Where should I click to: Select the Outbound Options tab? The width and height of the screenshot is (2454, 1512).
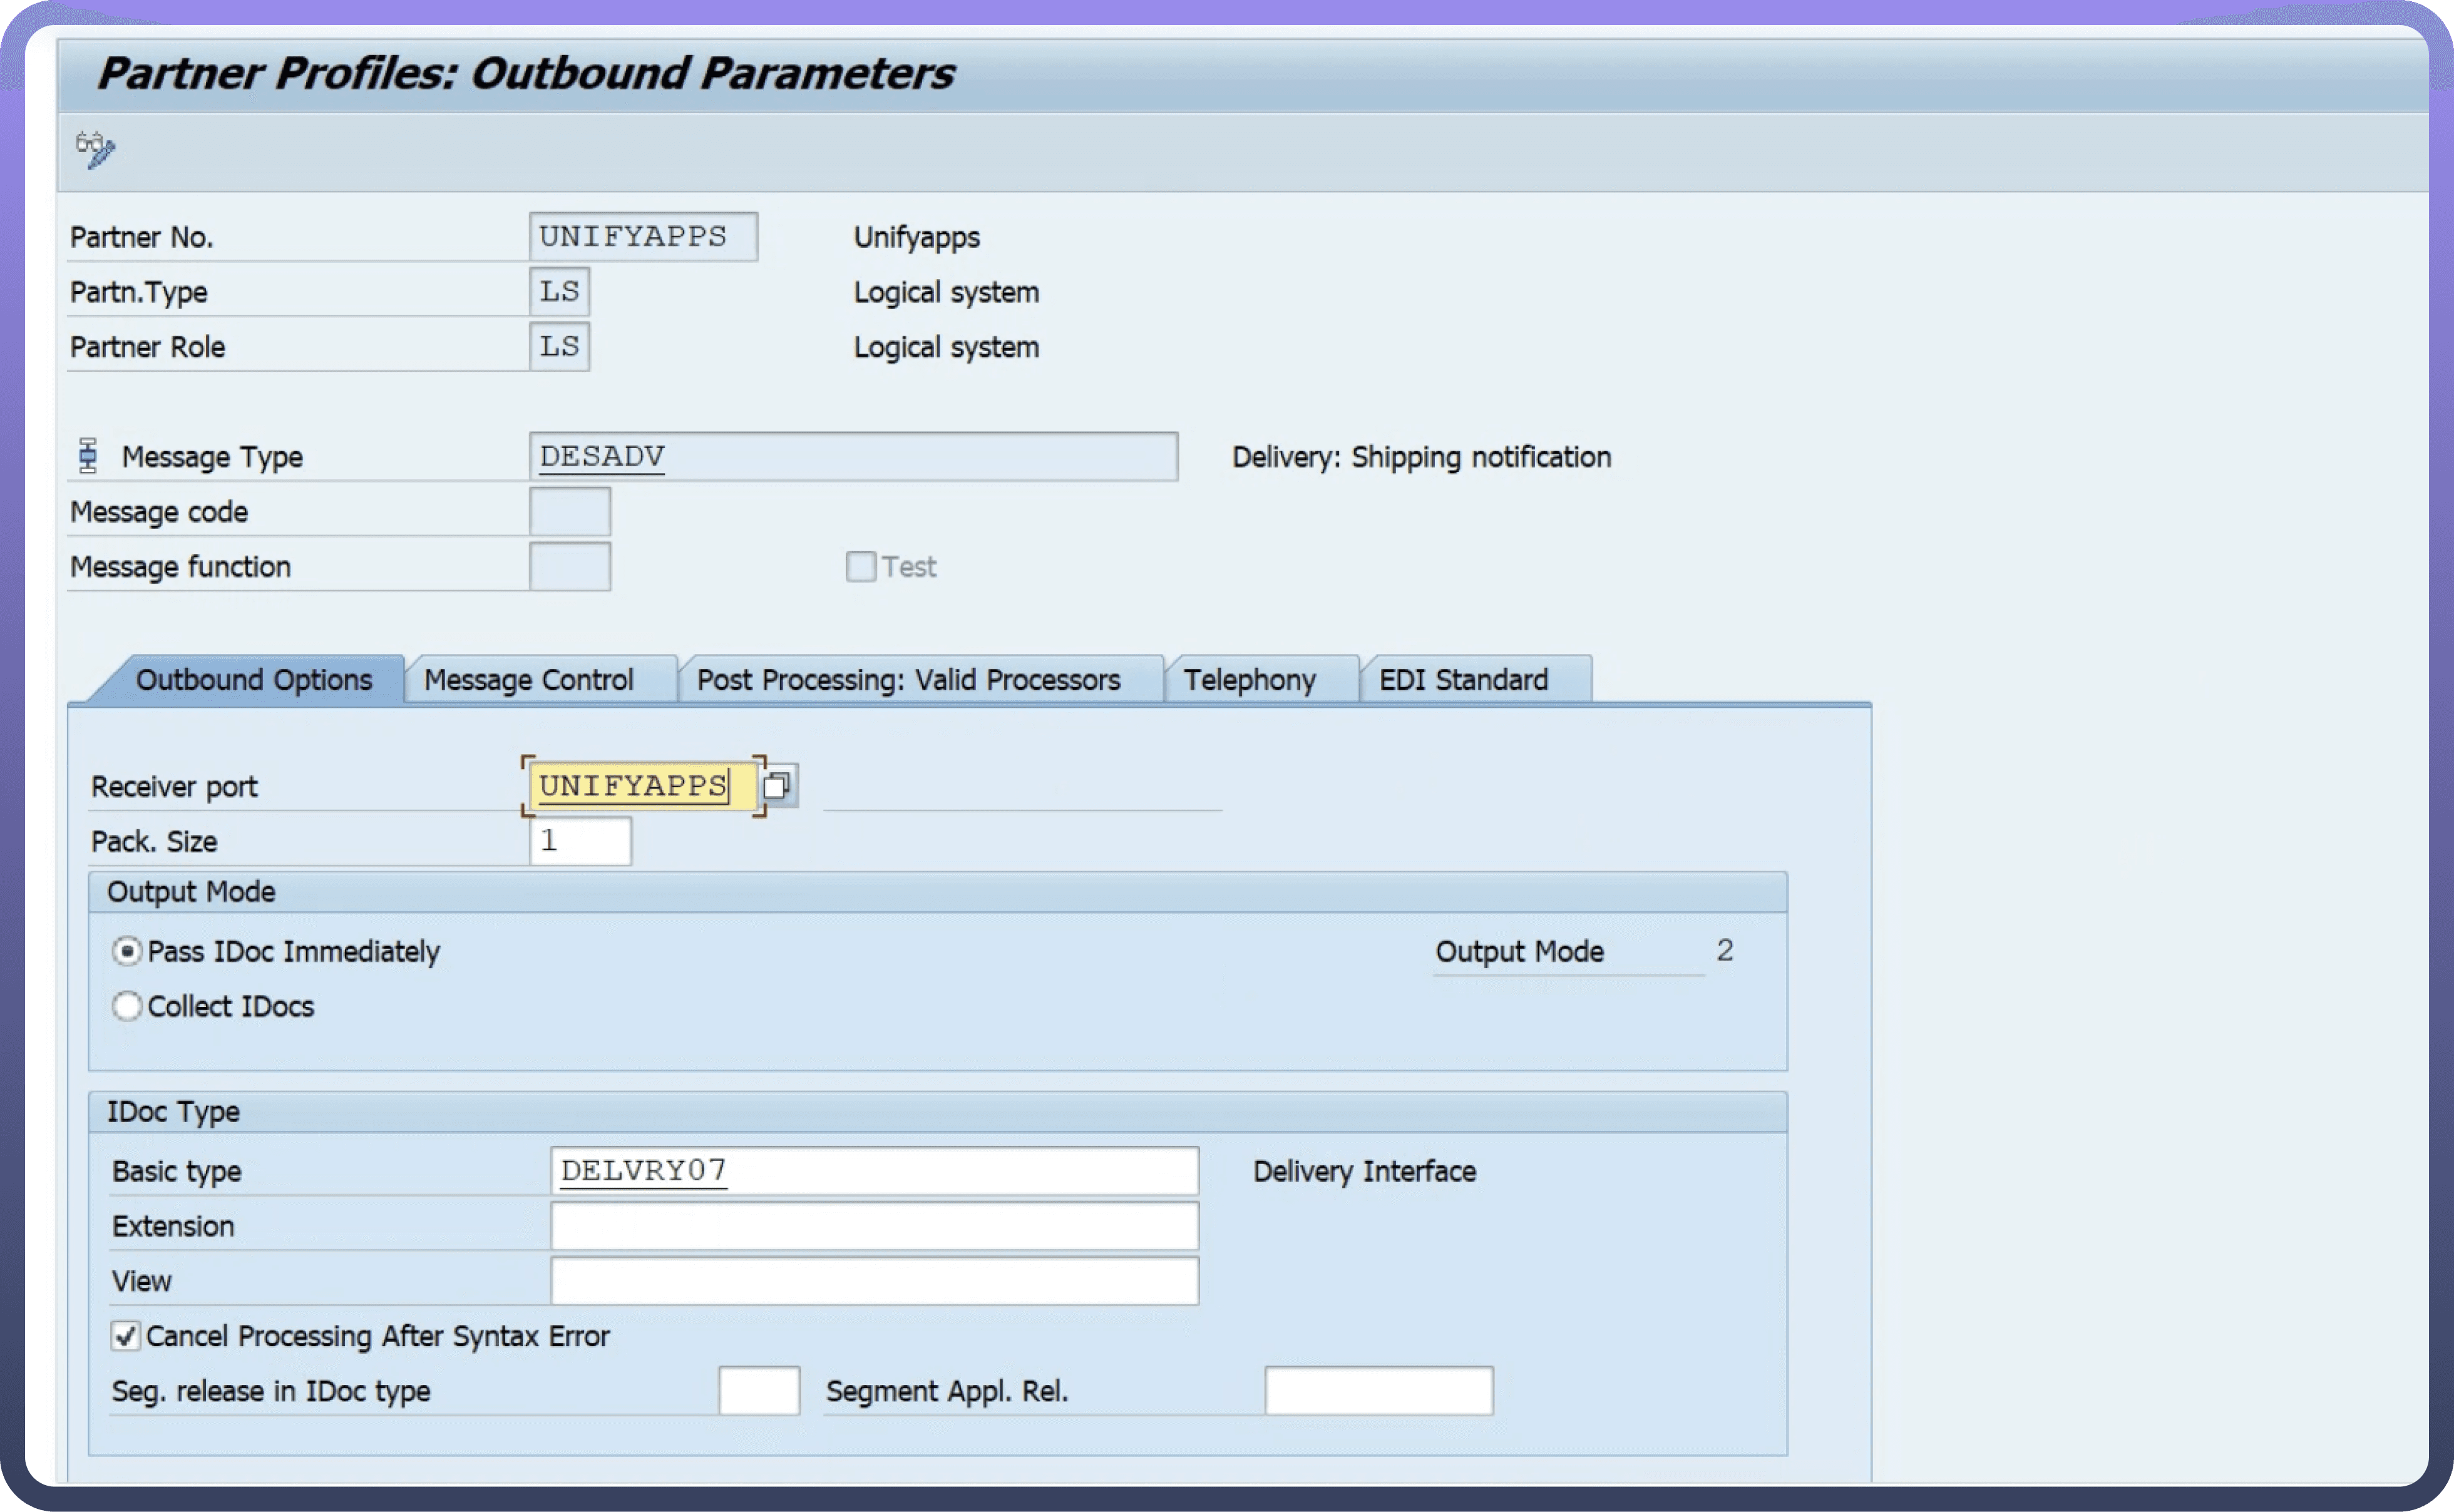[x=254, y=680]
